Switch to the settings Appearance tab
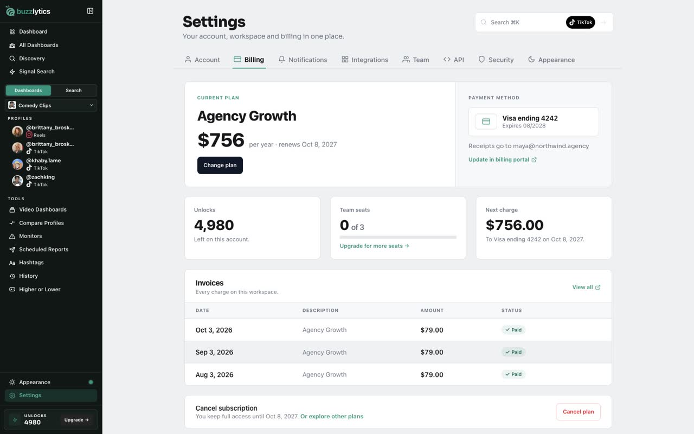 (551, 60)
